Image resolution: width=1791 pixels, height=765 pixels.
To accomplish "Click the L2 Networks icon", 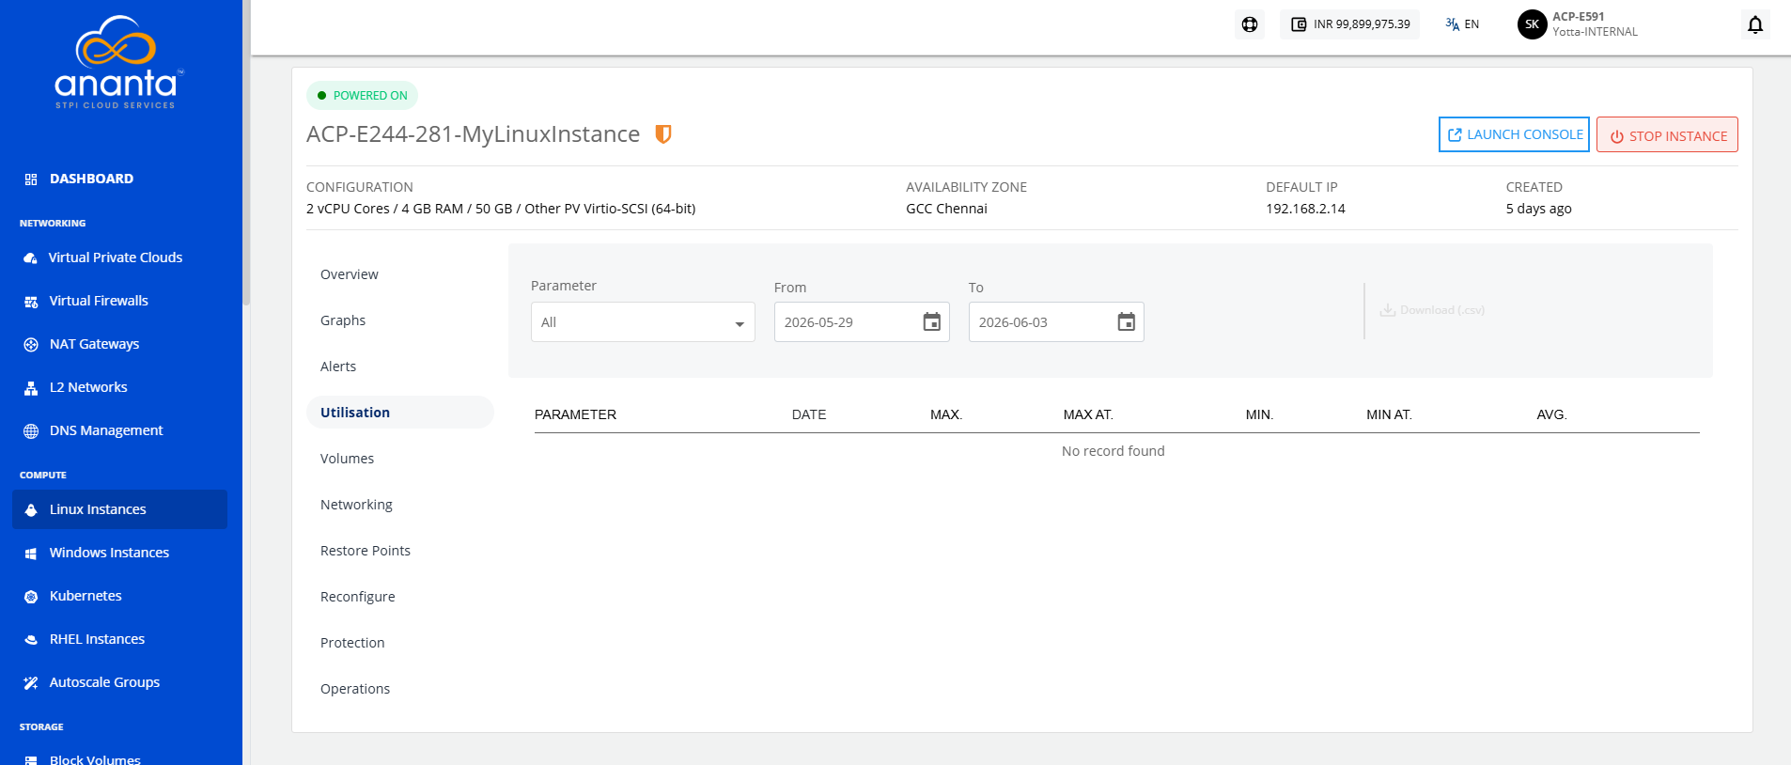I will pyautogui.click(x=31, y=388).
